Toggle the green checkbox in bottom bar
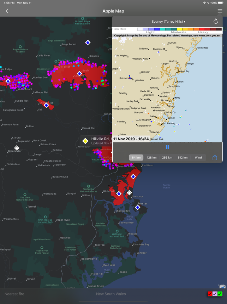The width and height of the screenshot is (227, 304). pyautogui.click(x=220, y=294)
